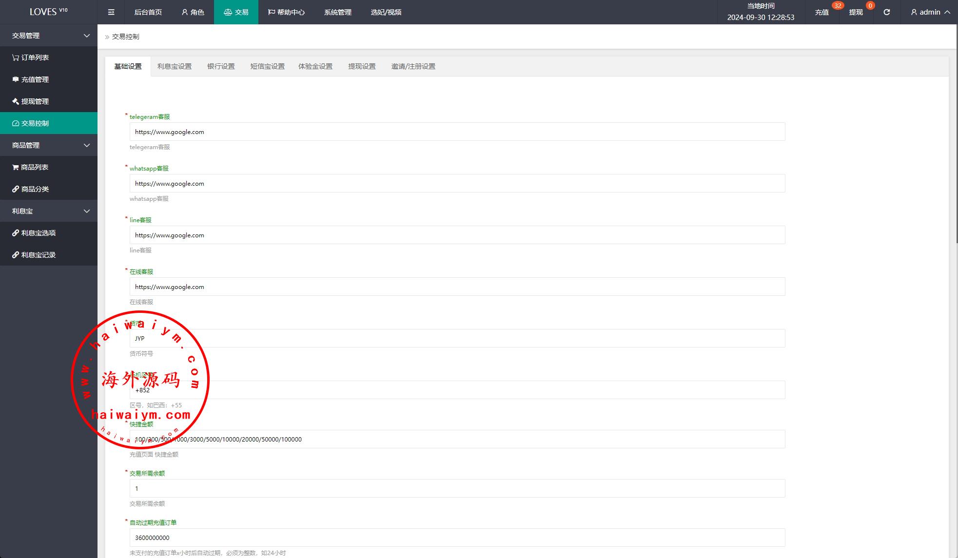Open 利息宝选项 in the sidebar

(38, 233)
